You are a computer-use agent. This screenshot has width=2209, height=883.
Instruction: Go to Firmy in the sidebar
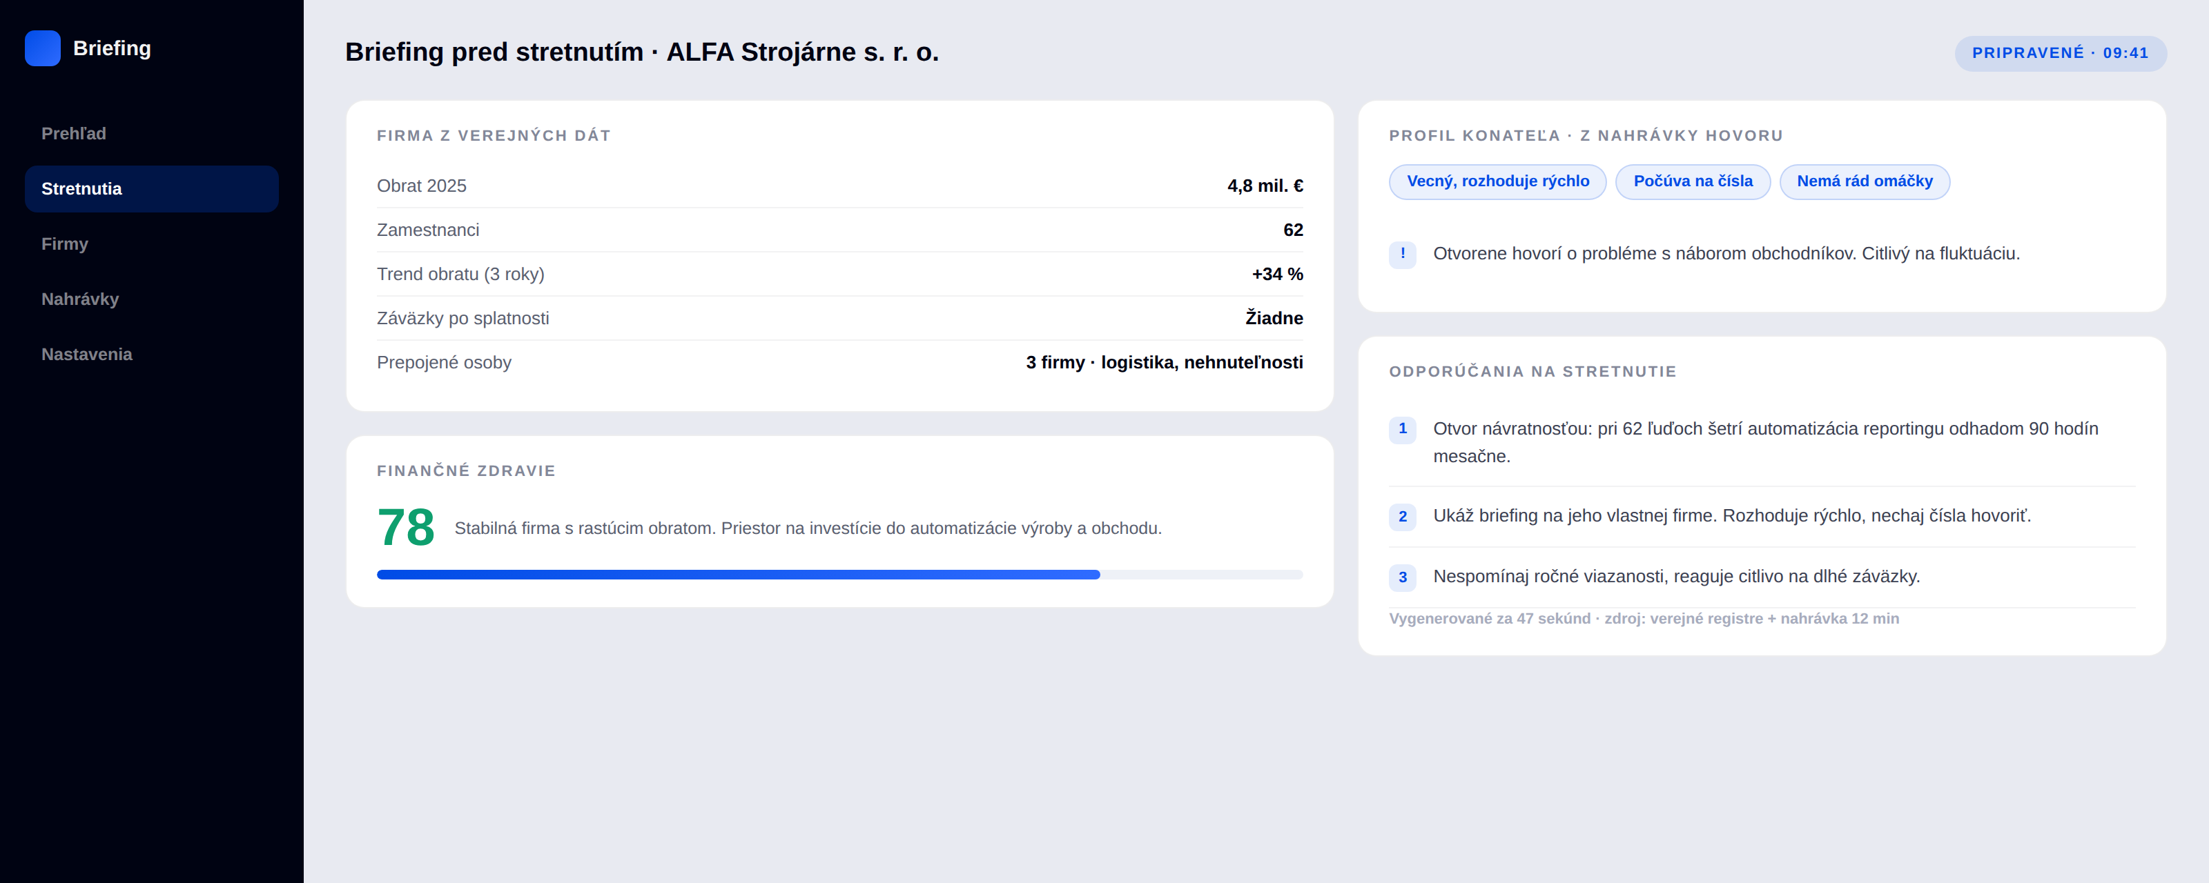click(152, 244)
